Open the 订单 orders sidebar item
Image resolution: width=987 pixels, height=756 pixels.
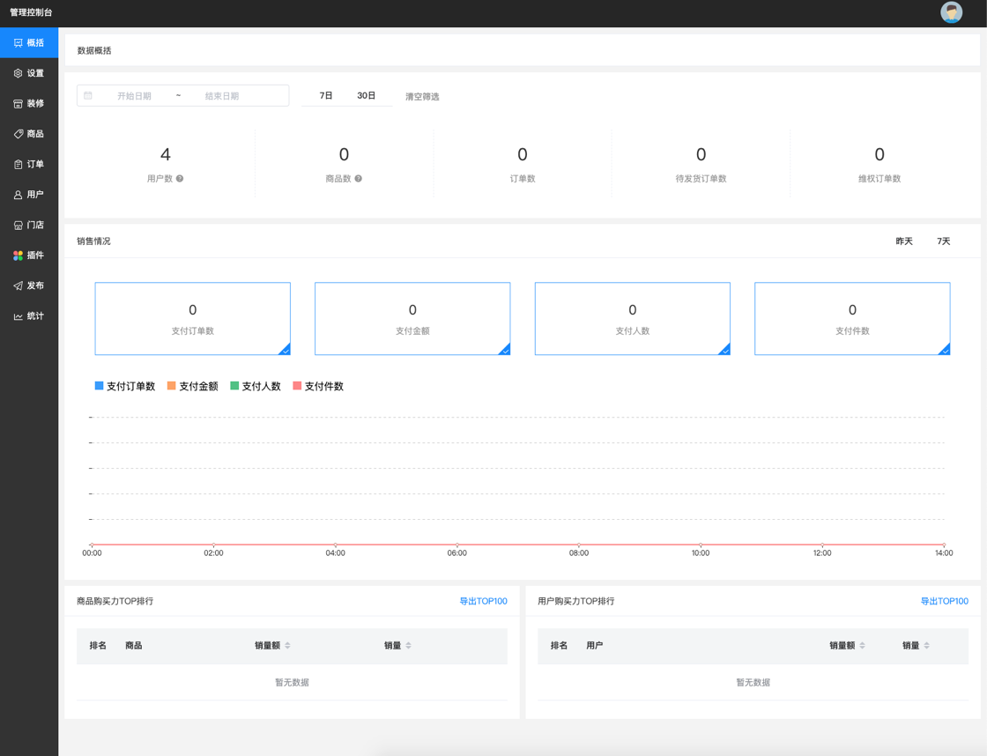(29, 164)
